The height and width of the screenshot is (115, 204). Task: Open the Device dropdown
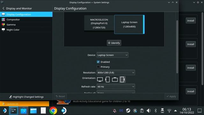pyautogui.click(x=113, y=55)
